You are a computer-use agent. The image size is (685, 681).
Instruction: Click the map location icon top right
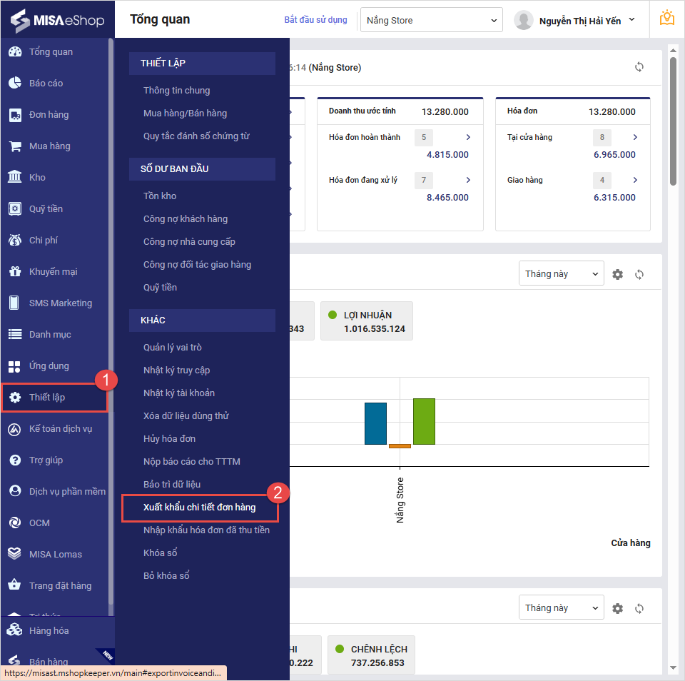[667, 19]
